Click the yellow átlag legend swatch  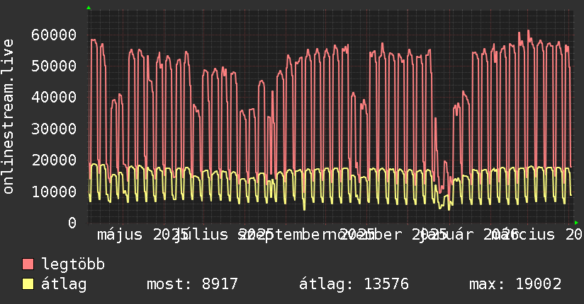tap(28, 284)
